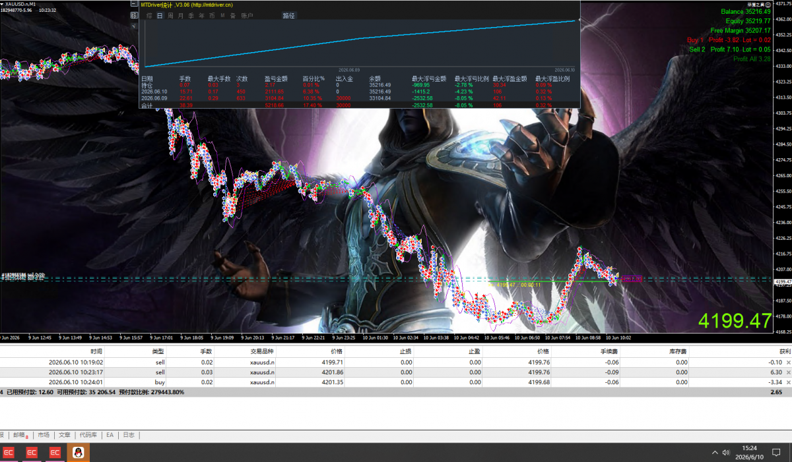
Task: Open the volume speaker icon in tray
Action: pyautogui.click(x=726, y=453)
